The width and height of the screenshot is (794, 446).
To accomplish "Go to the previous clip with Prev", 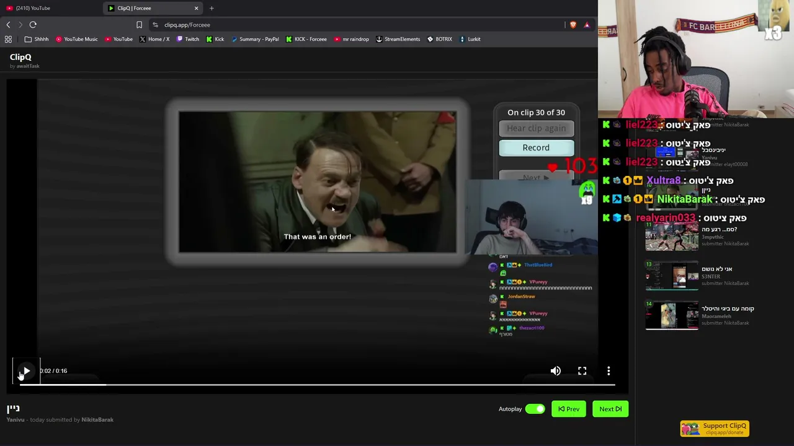I will pos(568,409).
